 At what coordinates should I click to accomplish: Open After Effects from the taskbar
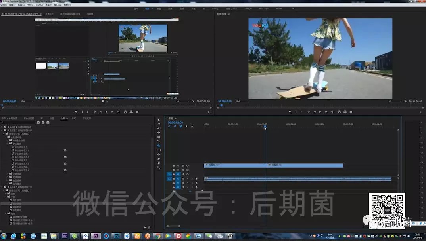point(65,236)
